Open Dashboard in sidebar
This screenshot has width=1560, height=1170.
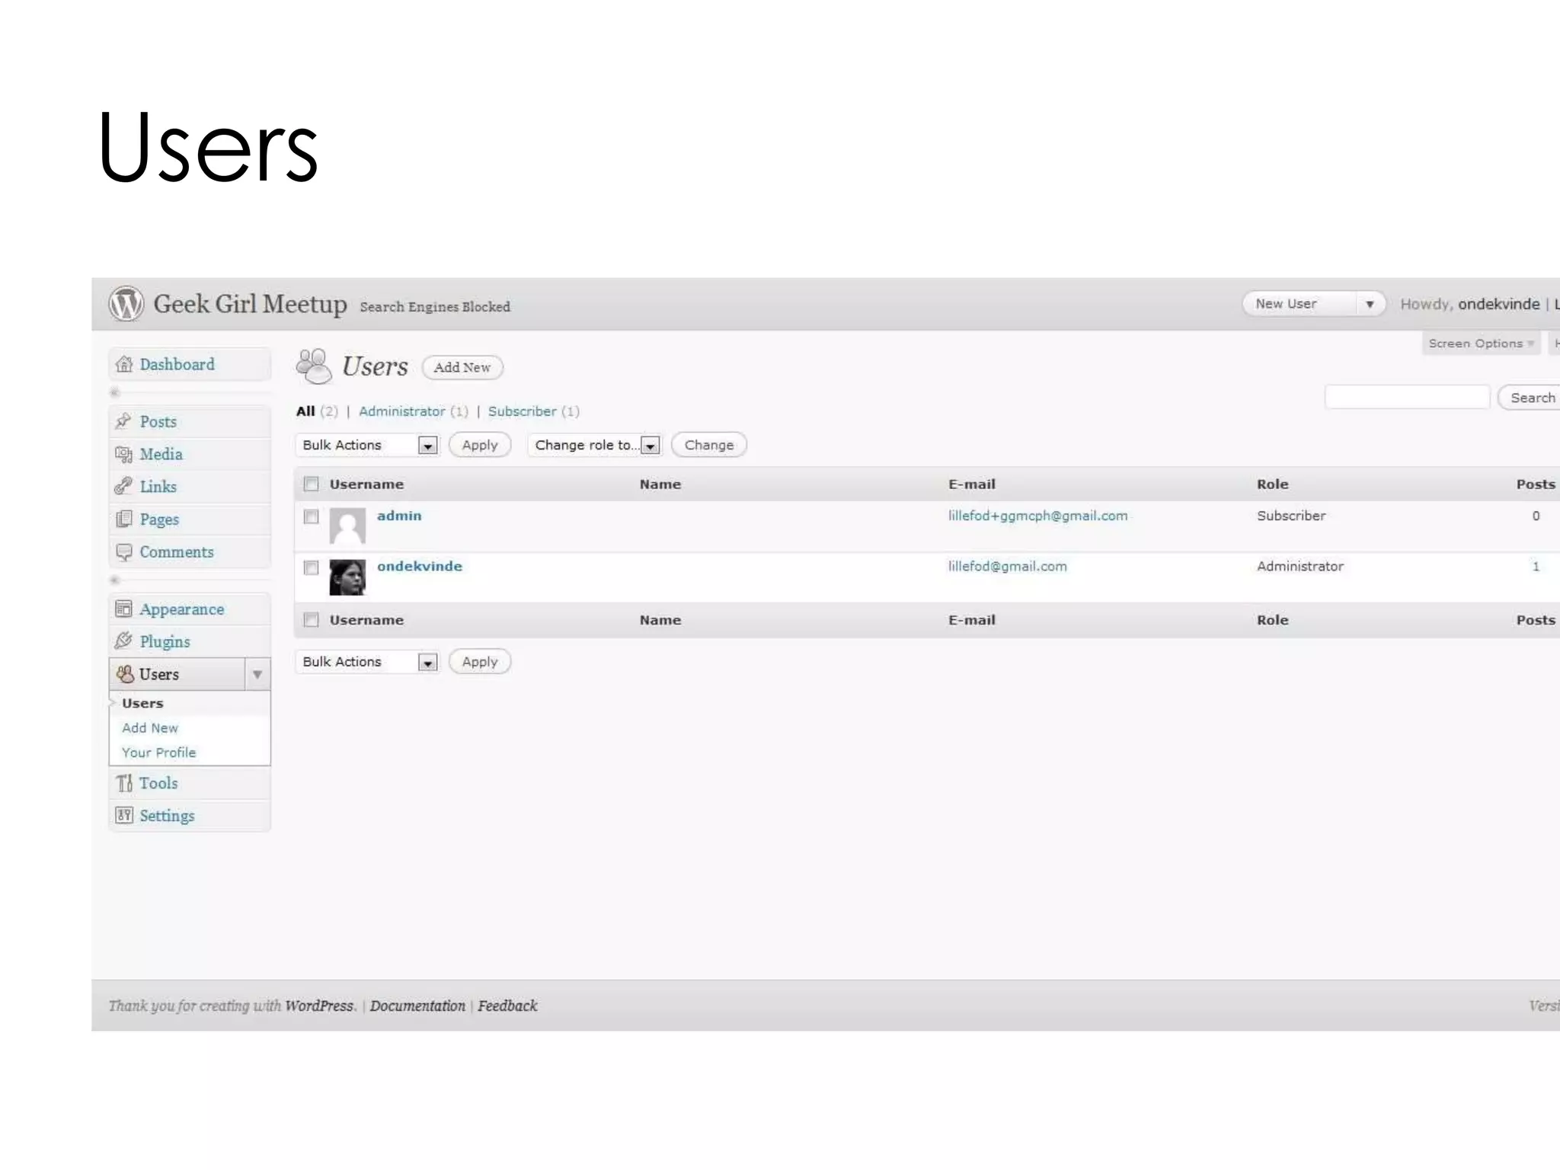(x=177, y=364)
